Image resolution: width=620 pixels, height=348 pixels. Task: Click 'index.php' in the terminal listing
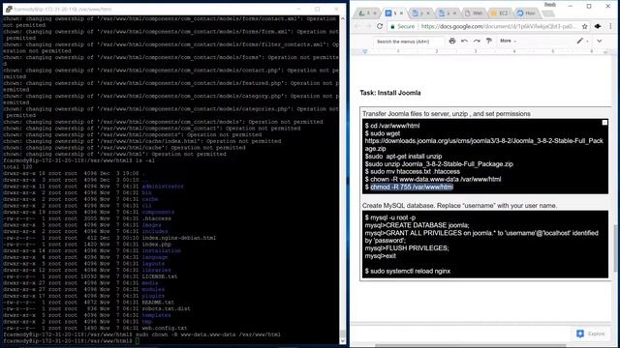156,245
